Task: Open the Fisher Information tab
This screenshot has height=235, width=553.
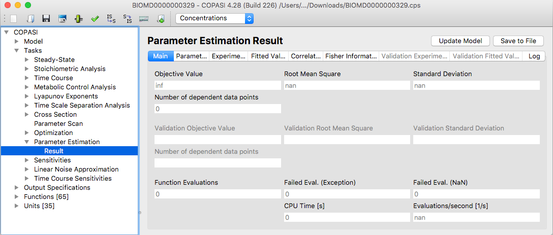Action: click(x=351, y=56)
